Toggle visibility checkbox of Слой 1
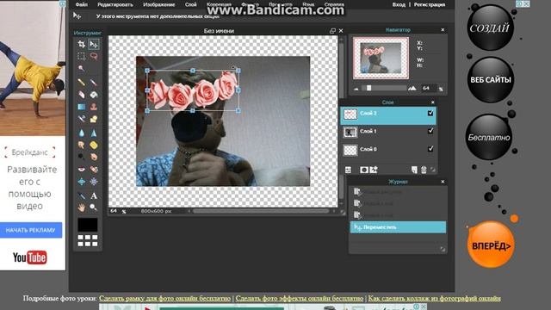 tap(430, 131)
